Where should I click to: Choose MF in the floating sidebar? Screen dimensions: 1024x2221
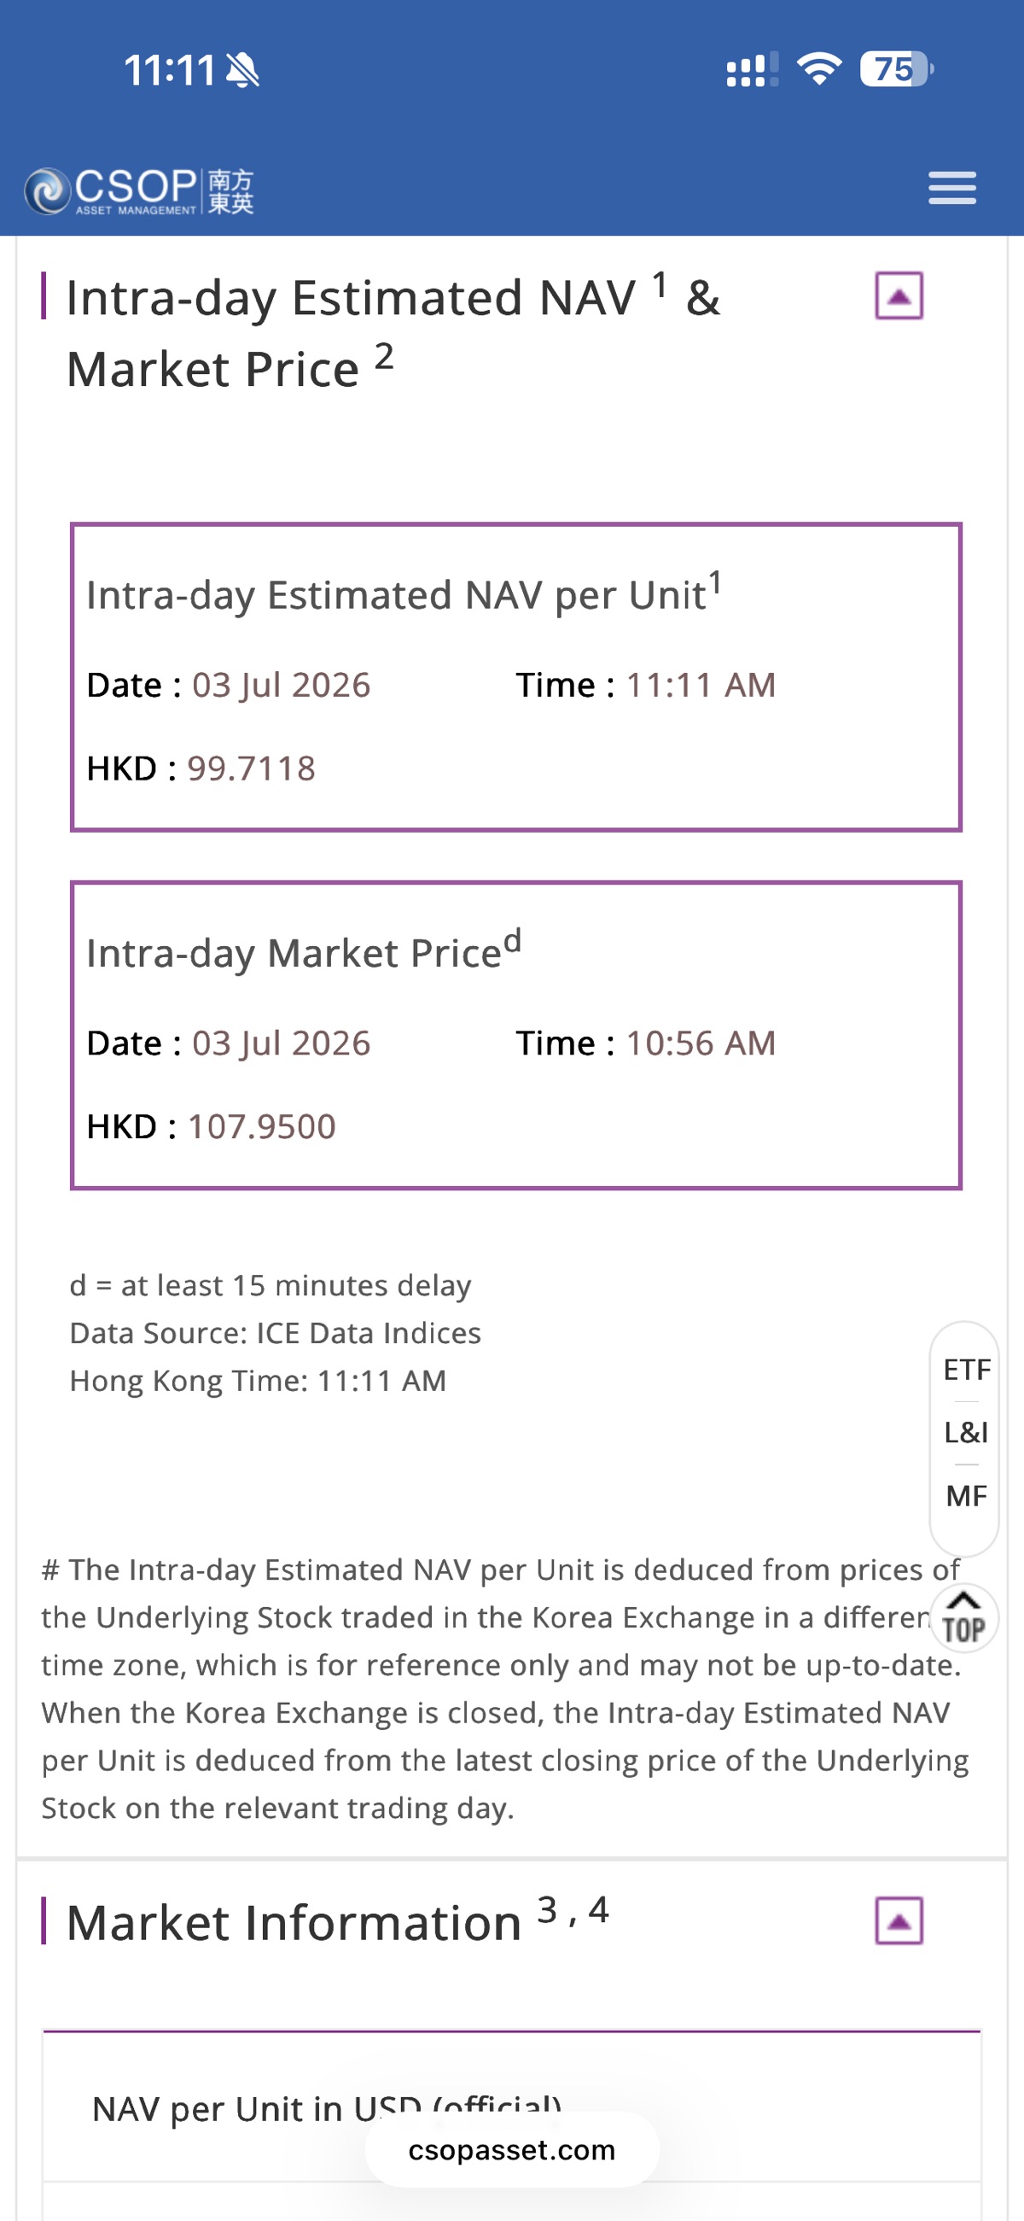[966, 1495]
